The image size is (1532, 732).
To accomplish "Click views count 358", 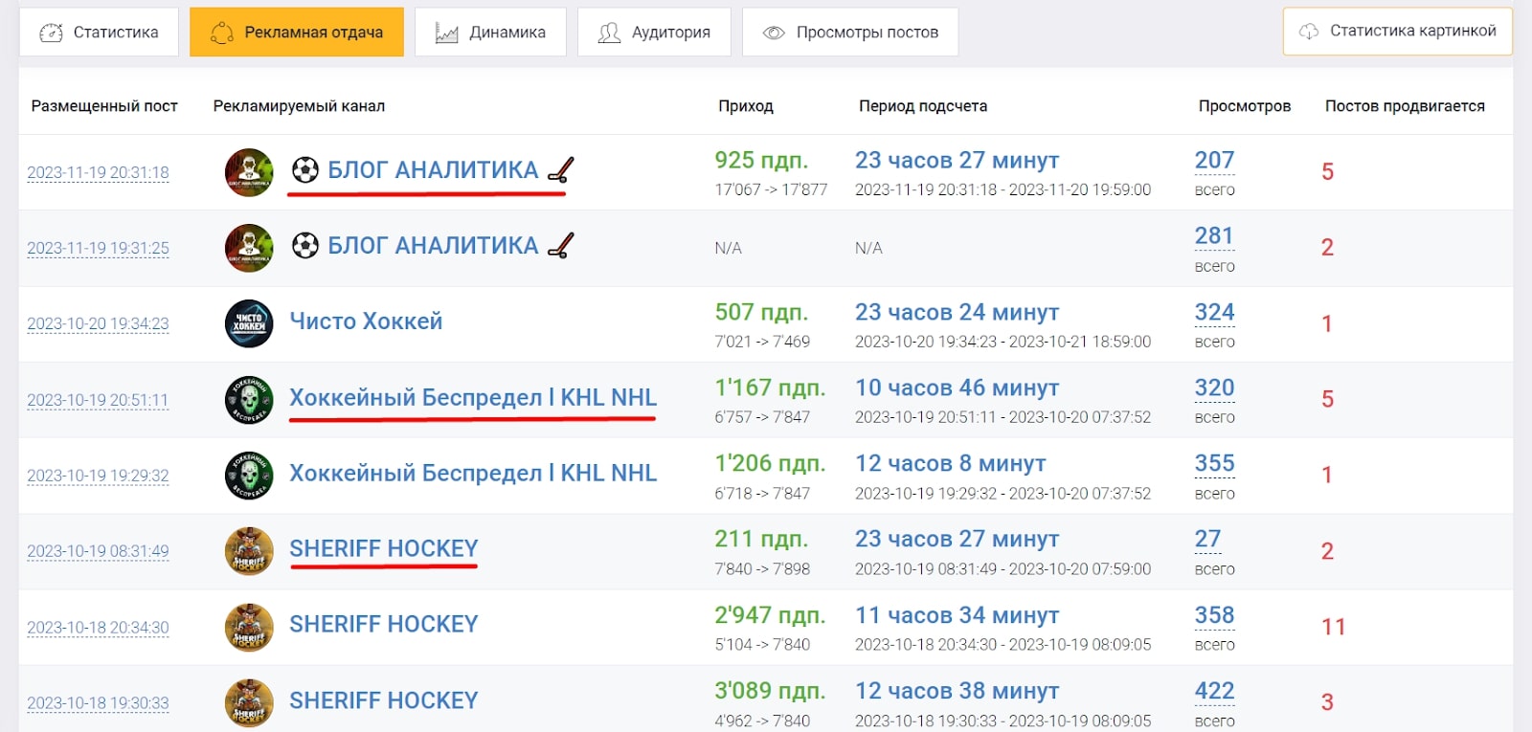I will pyautogui.click(x=1214, y=615).
